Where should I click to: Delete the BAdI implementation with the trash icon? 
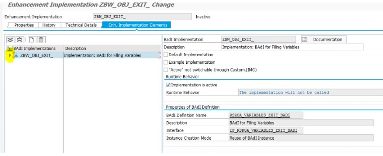click(x=41, y=40)
